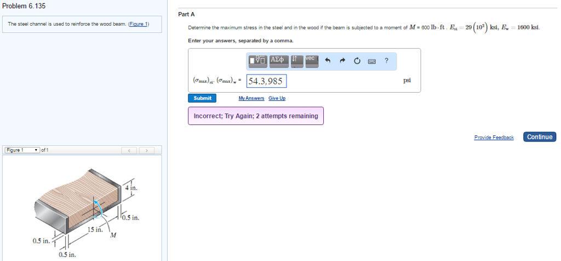Open the Greek symbols ΑΣΦ palette
561x261 pixels.
[x=278, y=60]
